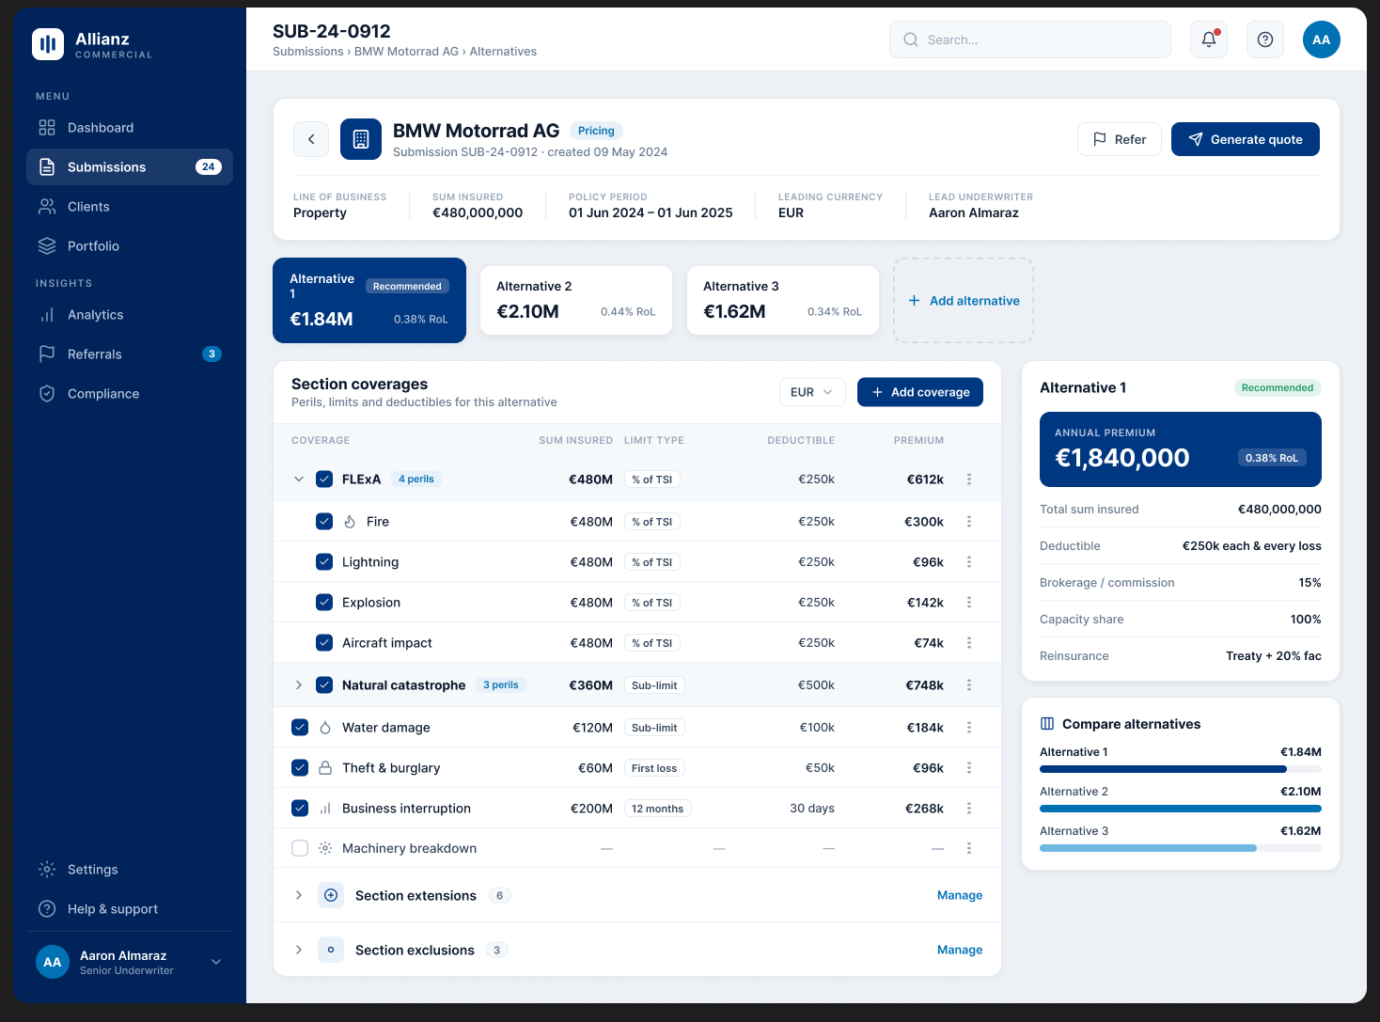Open the % of TSI limit type for FLExA
1380x1022 pixels.
tap(652, 480)
